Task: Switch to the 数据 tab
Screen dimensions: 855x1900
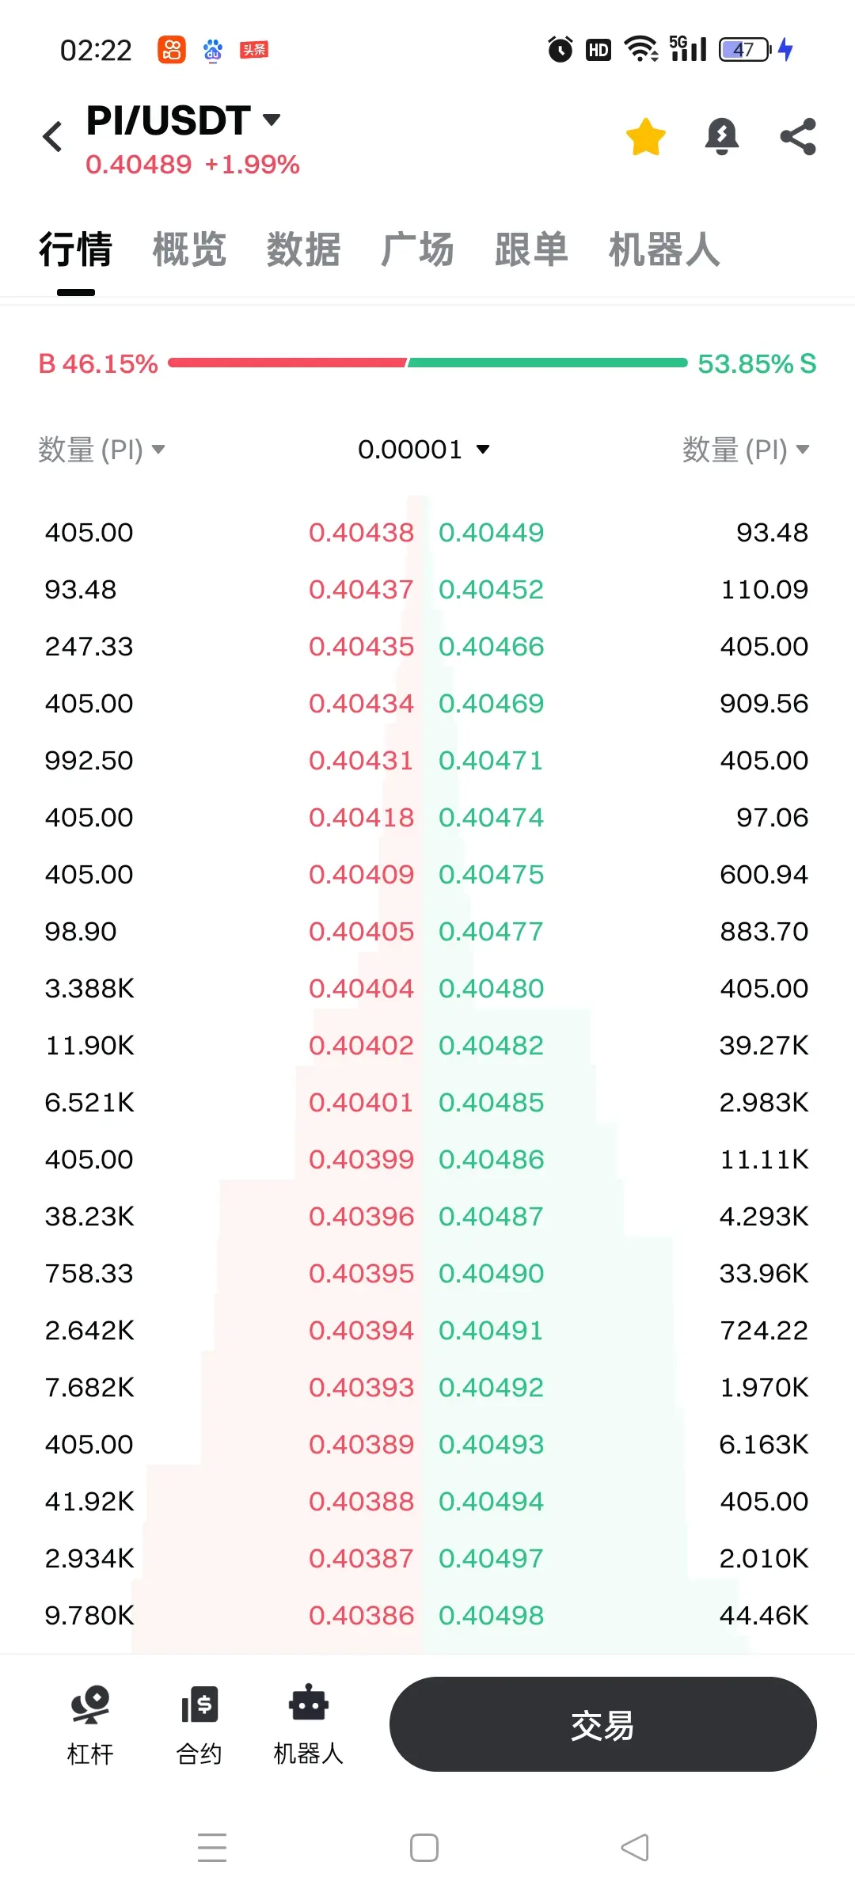Action: (303, 249)
